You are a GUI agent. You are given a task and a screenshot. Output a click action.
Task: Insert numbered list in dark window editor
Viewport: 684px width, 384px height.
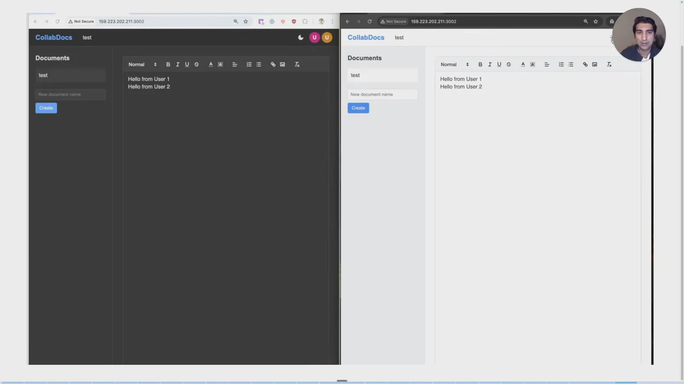(249, 65)
